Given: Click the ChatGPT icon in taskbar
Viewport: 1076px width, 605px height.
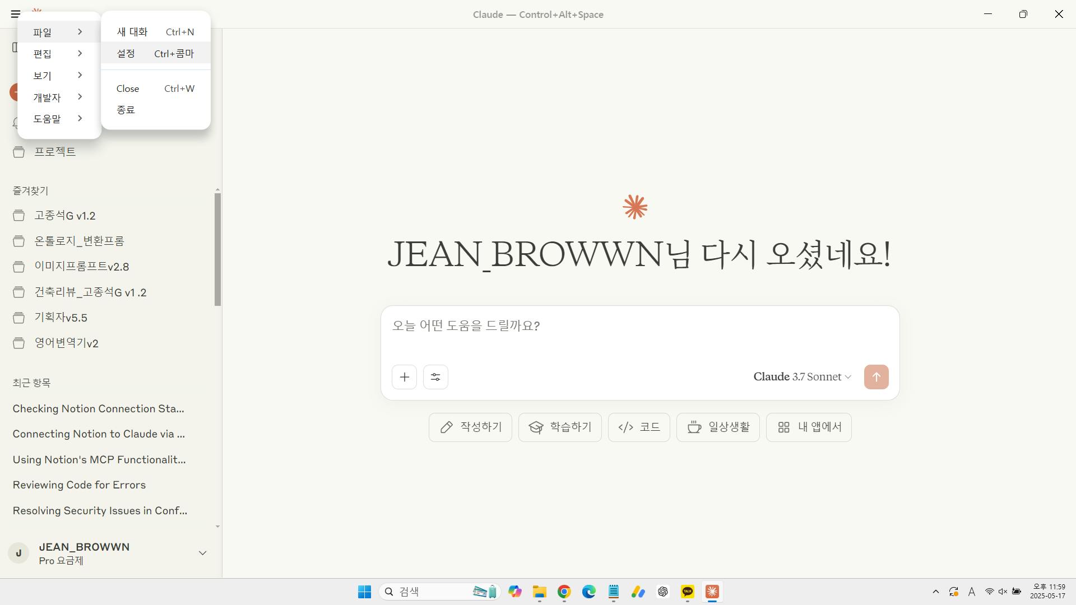Looking at the screenshot, I should [663, 592].
